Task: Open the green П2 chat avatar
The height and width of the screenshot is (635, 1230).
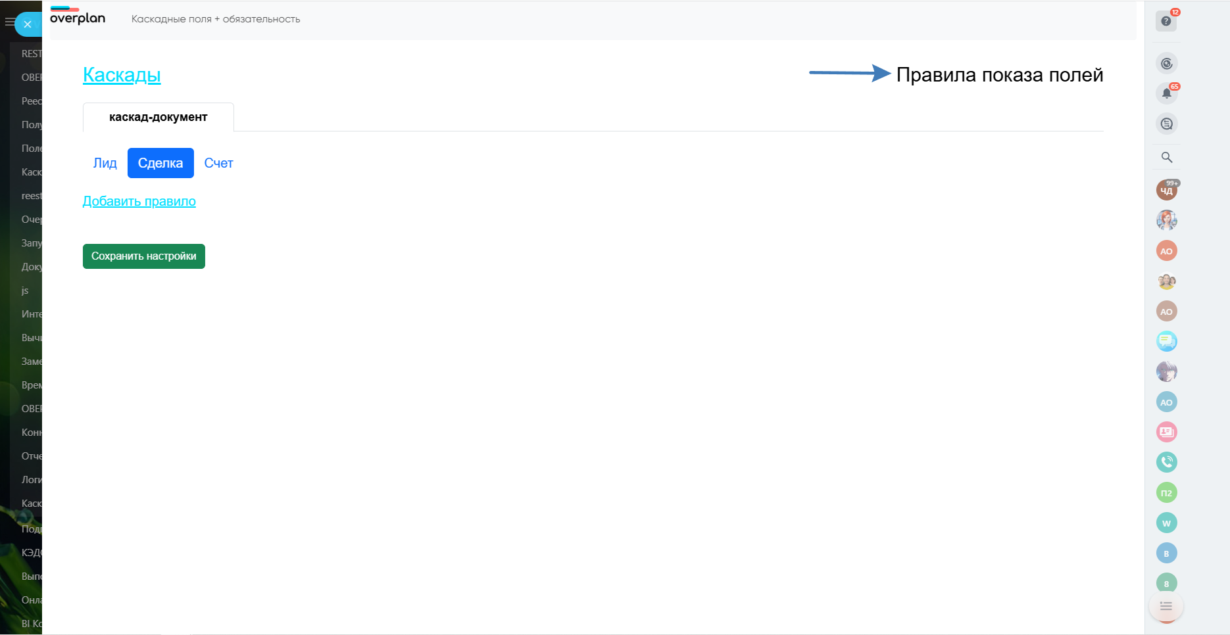Action: click(x=1166, y=492)
